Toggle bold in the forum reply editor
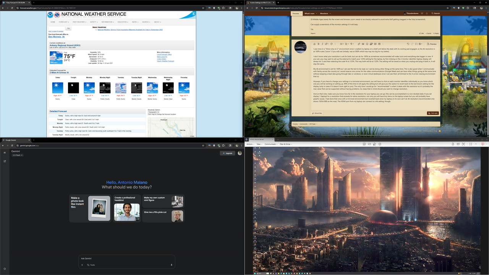This screenshot has height=275, width=489. (319, 44)
